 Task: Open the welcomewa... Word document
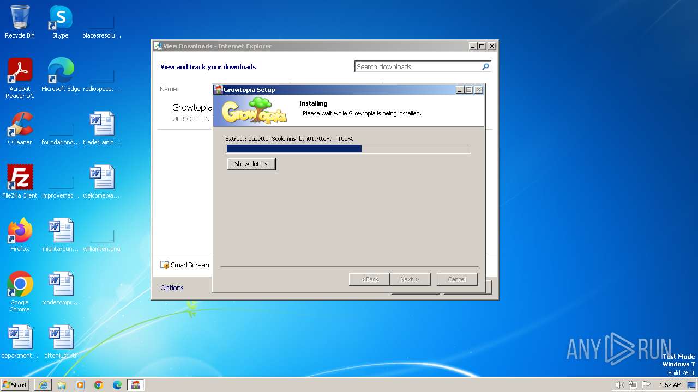pyautogui.click(x=101, y=182)
